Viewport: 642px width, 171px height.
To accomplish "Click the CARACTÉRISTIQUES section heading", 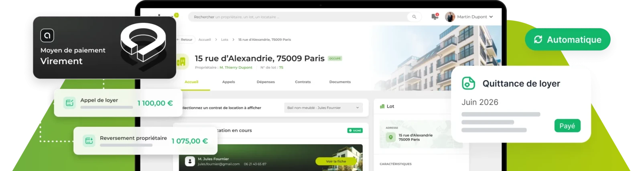I will pyautogui.click(x=396, y=164).
